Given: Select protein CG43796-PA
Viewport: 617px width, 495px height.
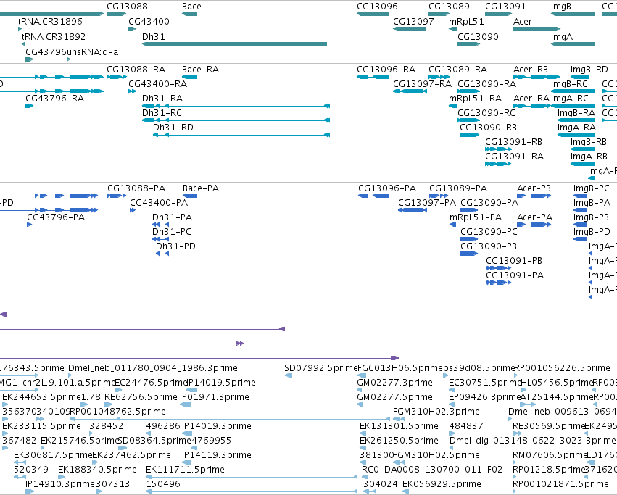Looking at the screenshot, I should (56, 217).
